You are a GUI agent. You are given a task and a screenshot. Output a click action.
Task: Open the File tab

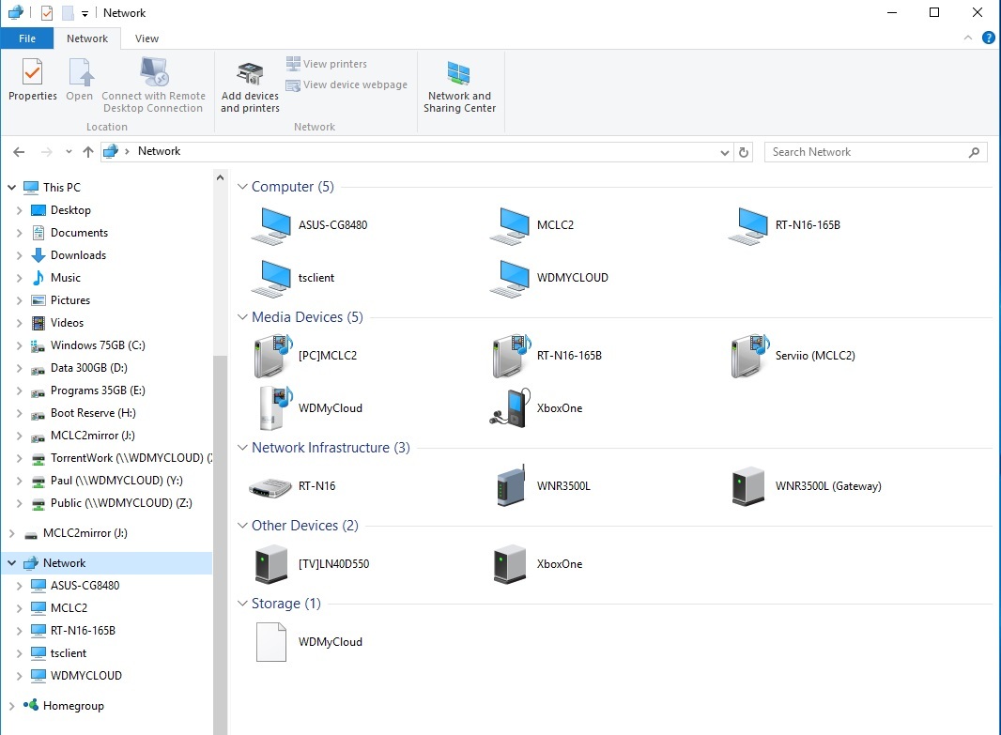pos(27,38)
